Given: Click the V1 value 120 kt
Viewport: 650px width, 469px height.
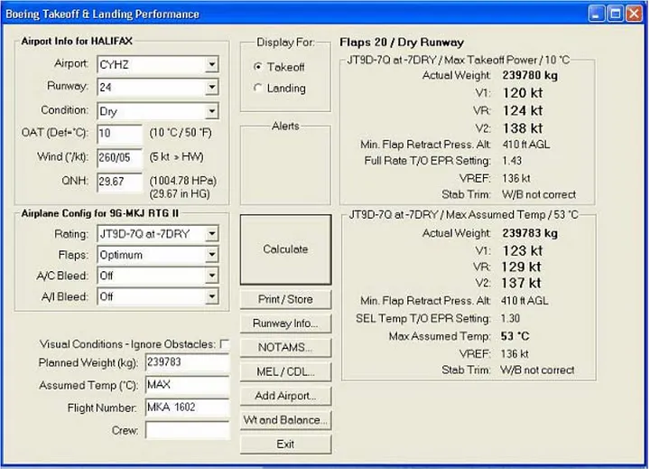Looking at the screenshot, I should click(523, 93).
